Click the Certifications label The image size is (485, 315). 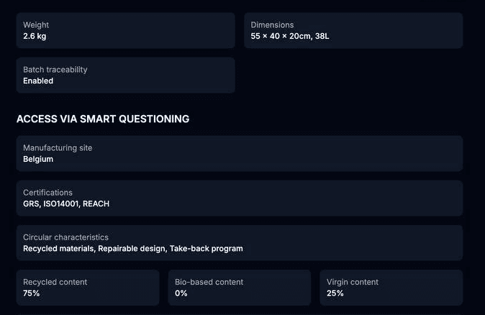pyautogui.click(x=47, y=193)
